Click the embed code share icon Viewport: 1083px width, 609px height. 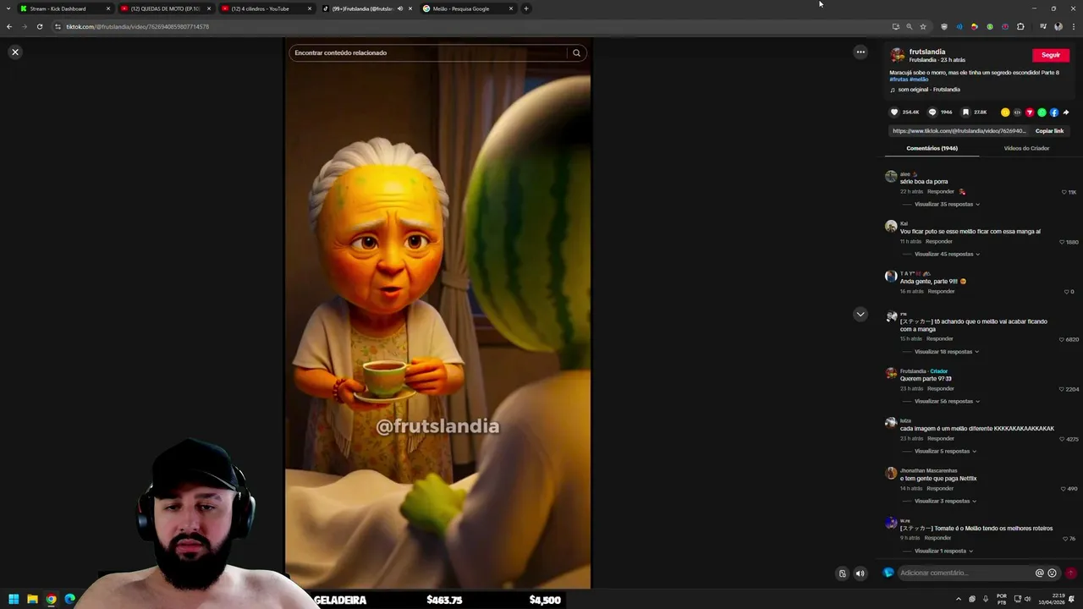coord(1017,112)
